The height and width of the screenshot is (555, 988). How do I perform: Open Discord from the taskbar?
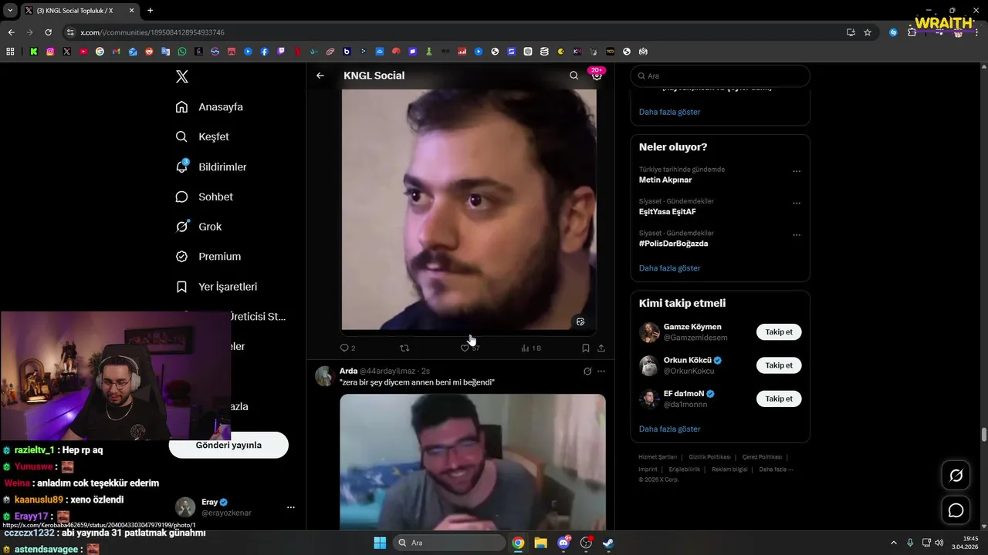(563, 543)
